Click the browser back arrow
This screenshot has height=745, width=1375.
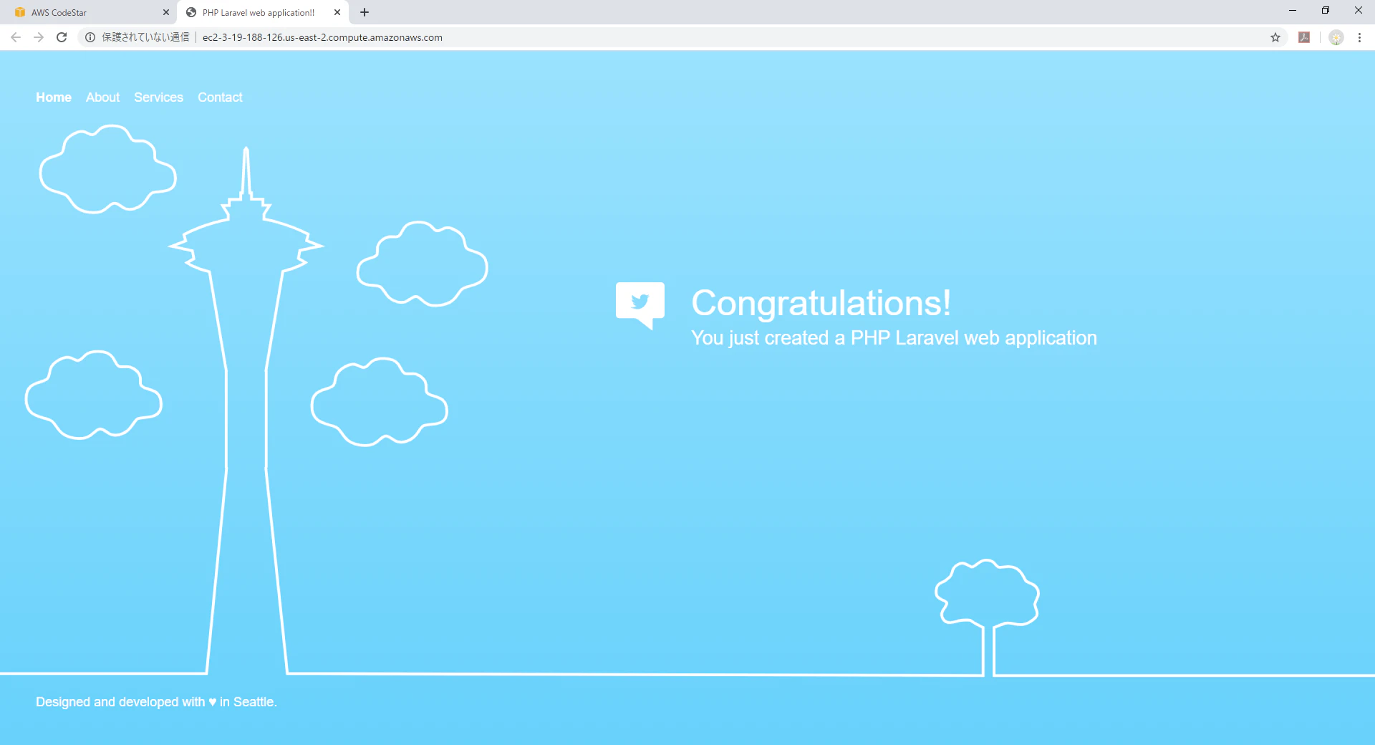click(x=16, y=37)
